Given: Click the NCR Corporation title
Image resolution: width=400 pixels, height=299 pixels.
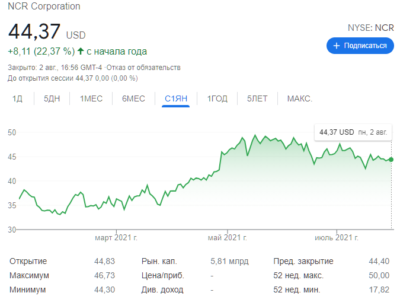Looking at the screenshot, I should coord(44,7).
